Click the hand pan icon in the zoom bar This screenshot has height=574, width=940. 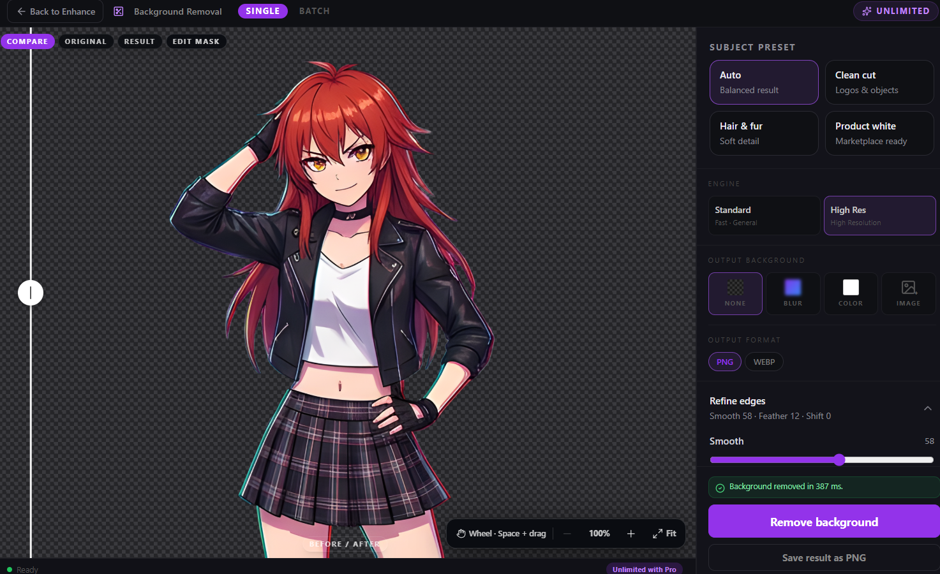(x=461, y=534)
